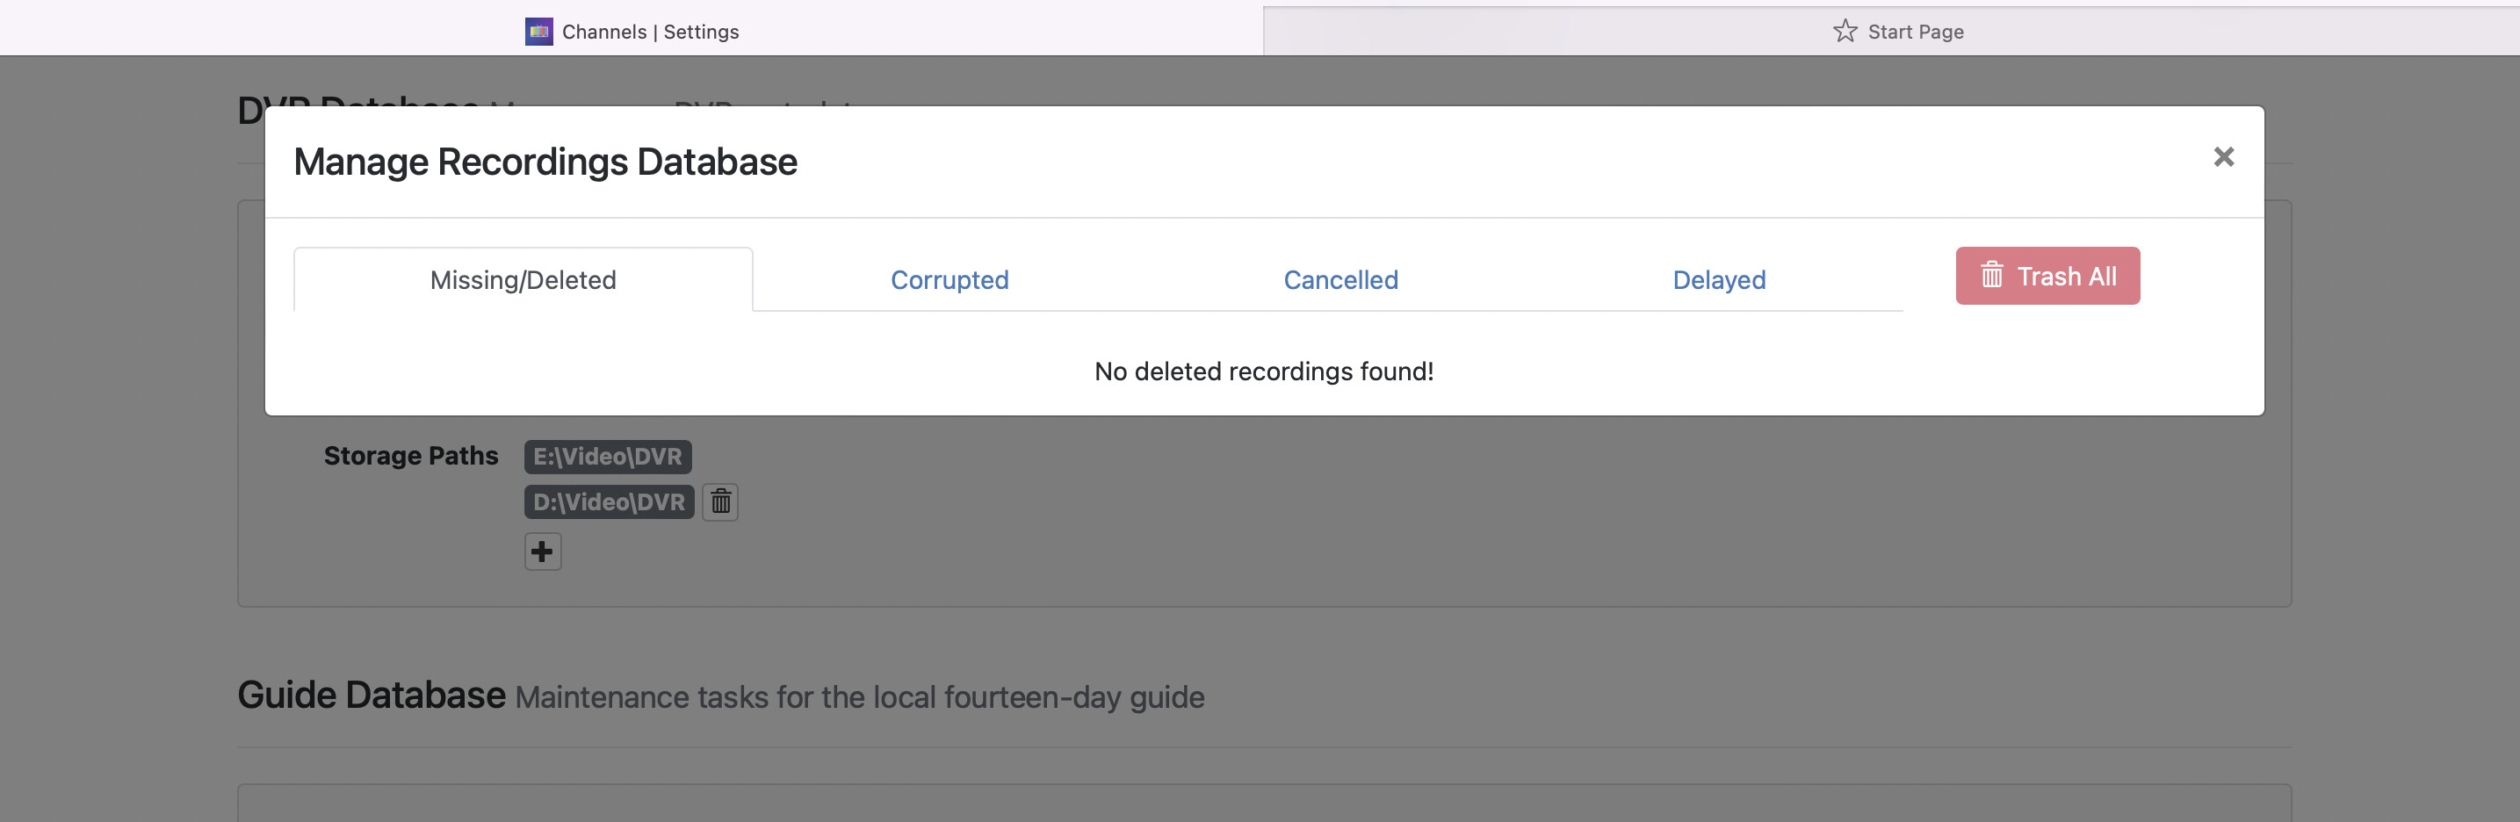Open the Start Page browser tab
Image resolution: width=2520 pixels, height=822 pixels.
pos(1915,32)
